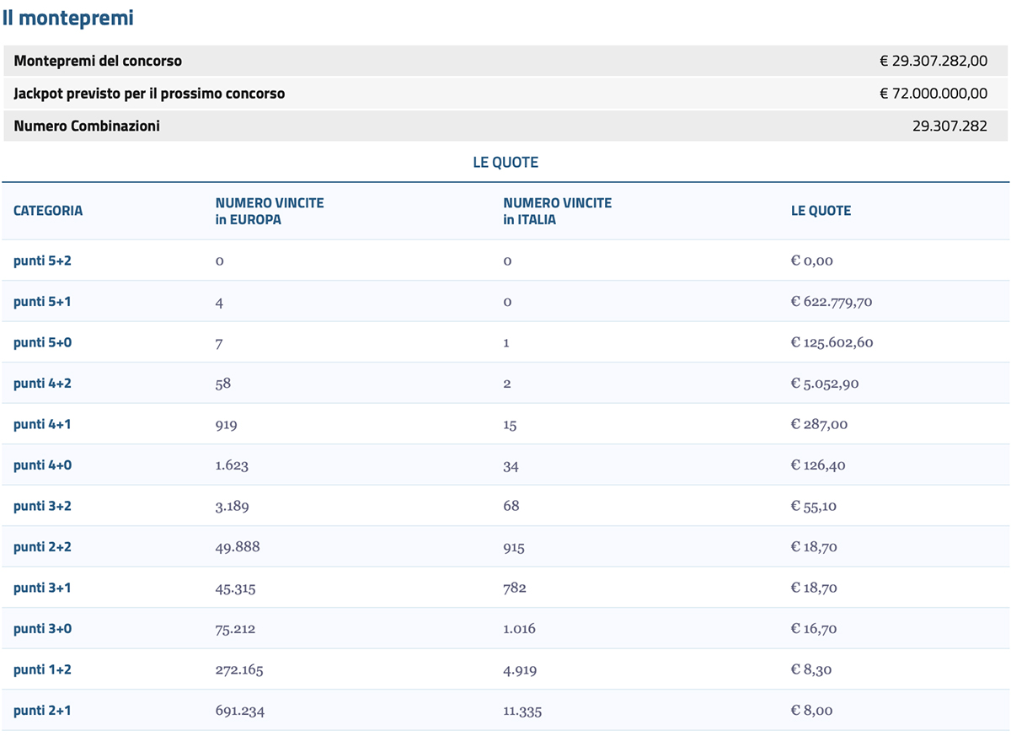Click the 'LE QUOTE' centered table title
This screenshot has width=1011, height=736.
505,163
